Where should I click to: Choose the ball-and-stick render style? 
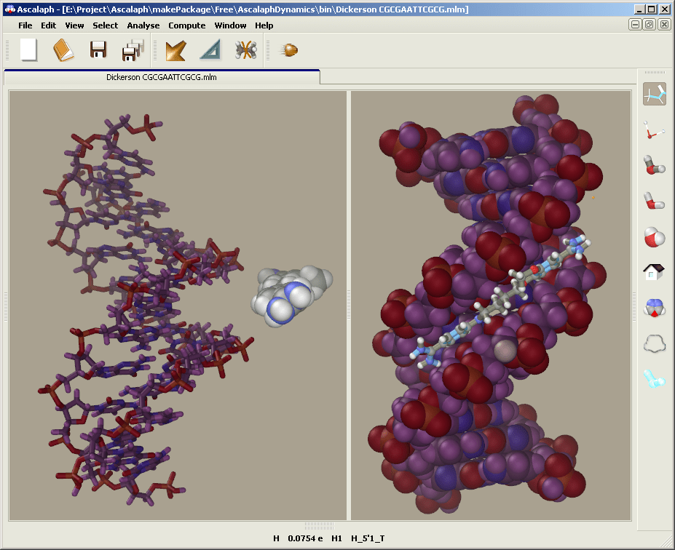point(655,165)
